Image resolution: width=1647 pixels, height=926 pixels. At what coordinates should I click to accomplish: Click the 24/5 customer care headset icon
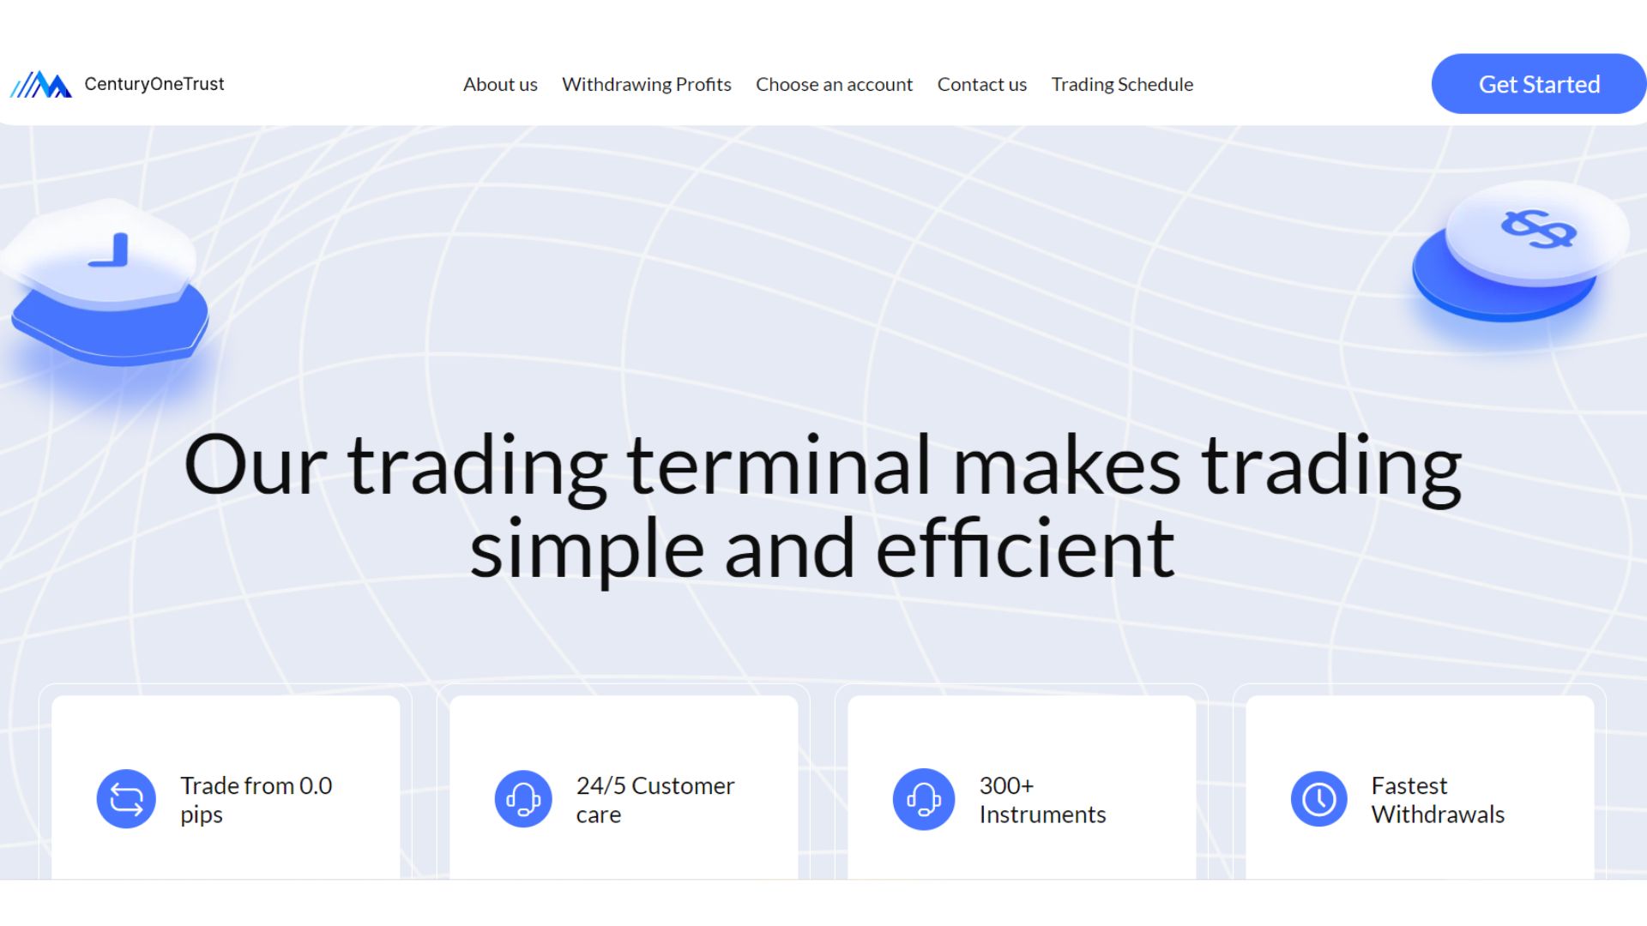pyautogui.click(x=522, y=798)
